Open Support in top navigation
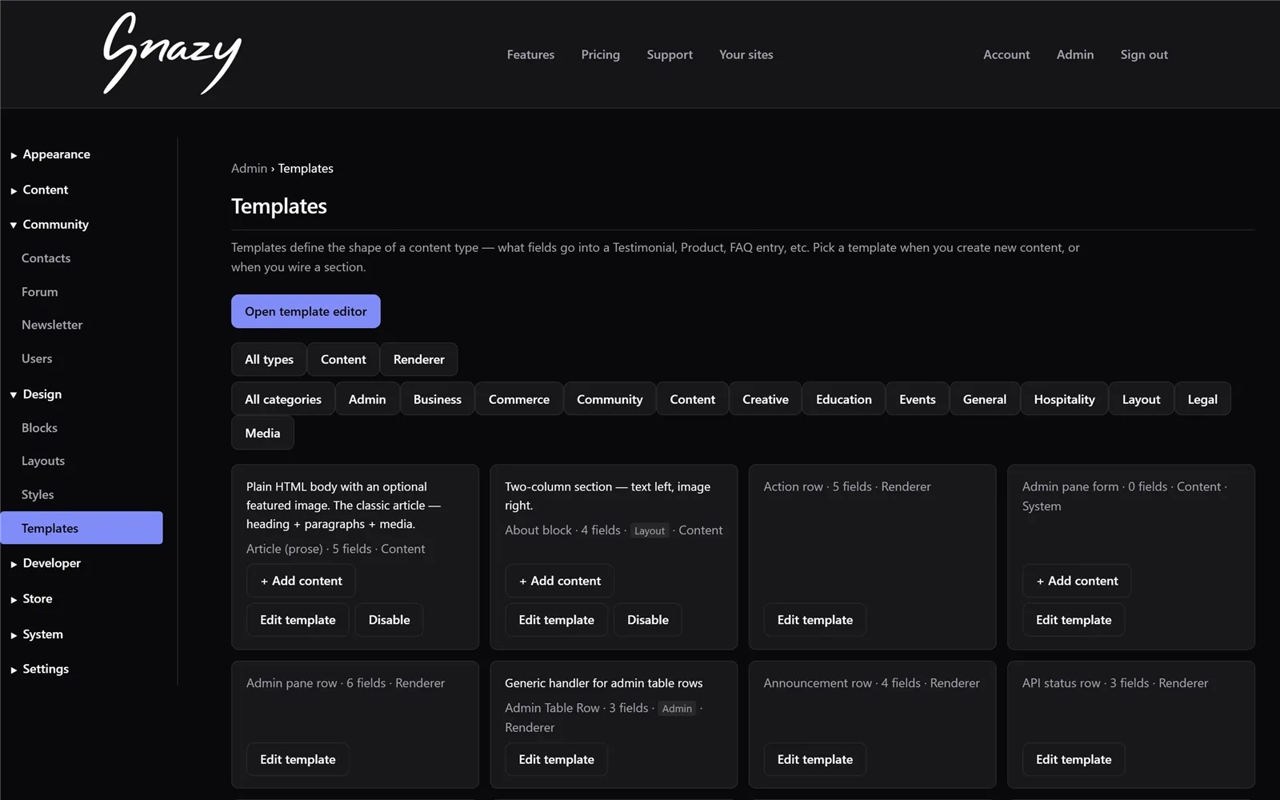Viewport: 1280px width, 800px height. [x=670, y=54]
